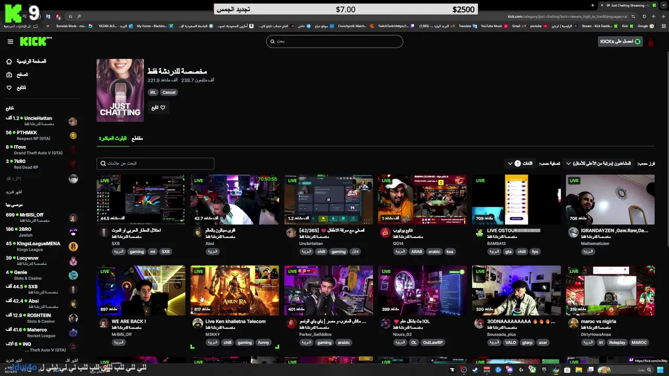The width and height of the screenshot is (669, 376).
Task: Click the fps tag under BAMBA13 stream
Action: [535, 252]
